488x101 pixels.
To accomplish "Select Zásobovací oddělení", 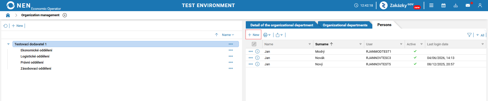I will pos(36,68).
